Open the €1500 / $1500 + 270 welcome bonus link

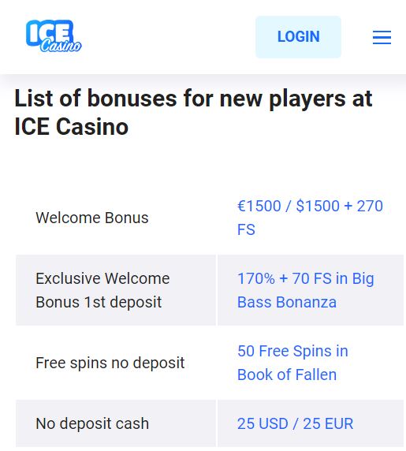(310, 206)
